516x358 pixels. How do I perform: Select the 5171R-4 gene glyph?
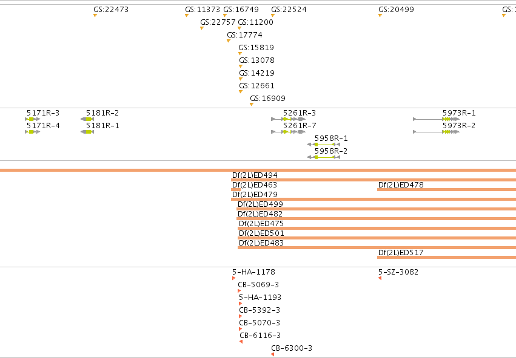pos(33,132)
